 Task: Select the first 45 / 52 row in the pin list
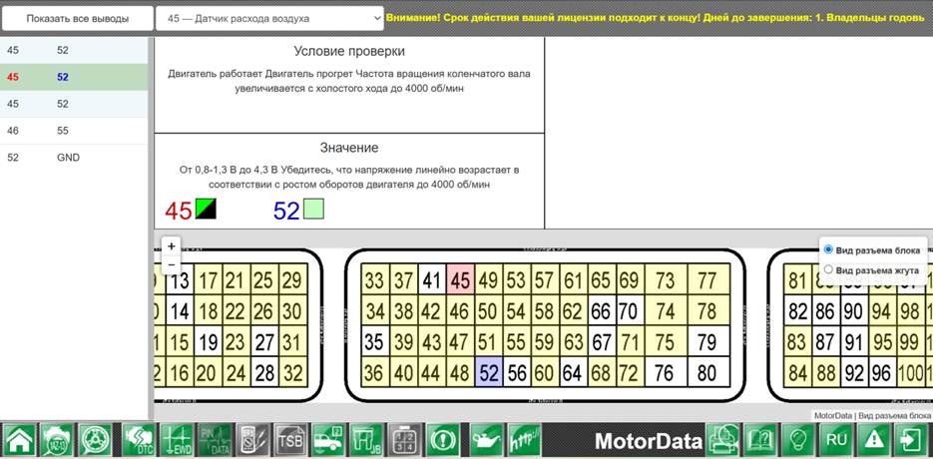tap(74, 51)
